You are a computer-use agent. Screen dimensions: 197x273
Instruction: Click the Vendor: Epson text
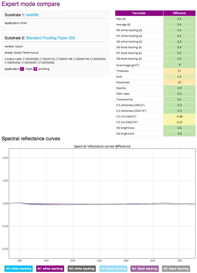14,46
